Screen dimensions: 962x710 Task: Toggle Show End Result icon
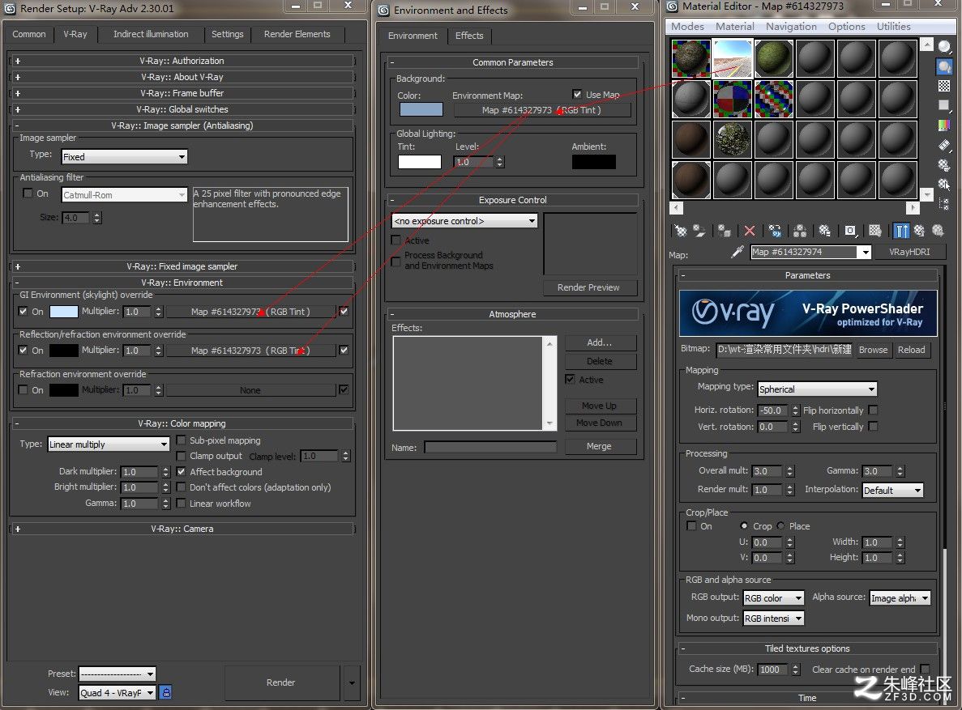click(900, 232)
